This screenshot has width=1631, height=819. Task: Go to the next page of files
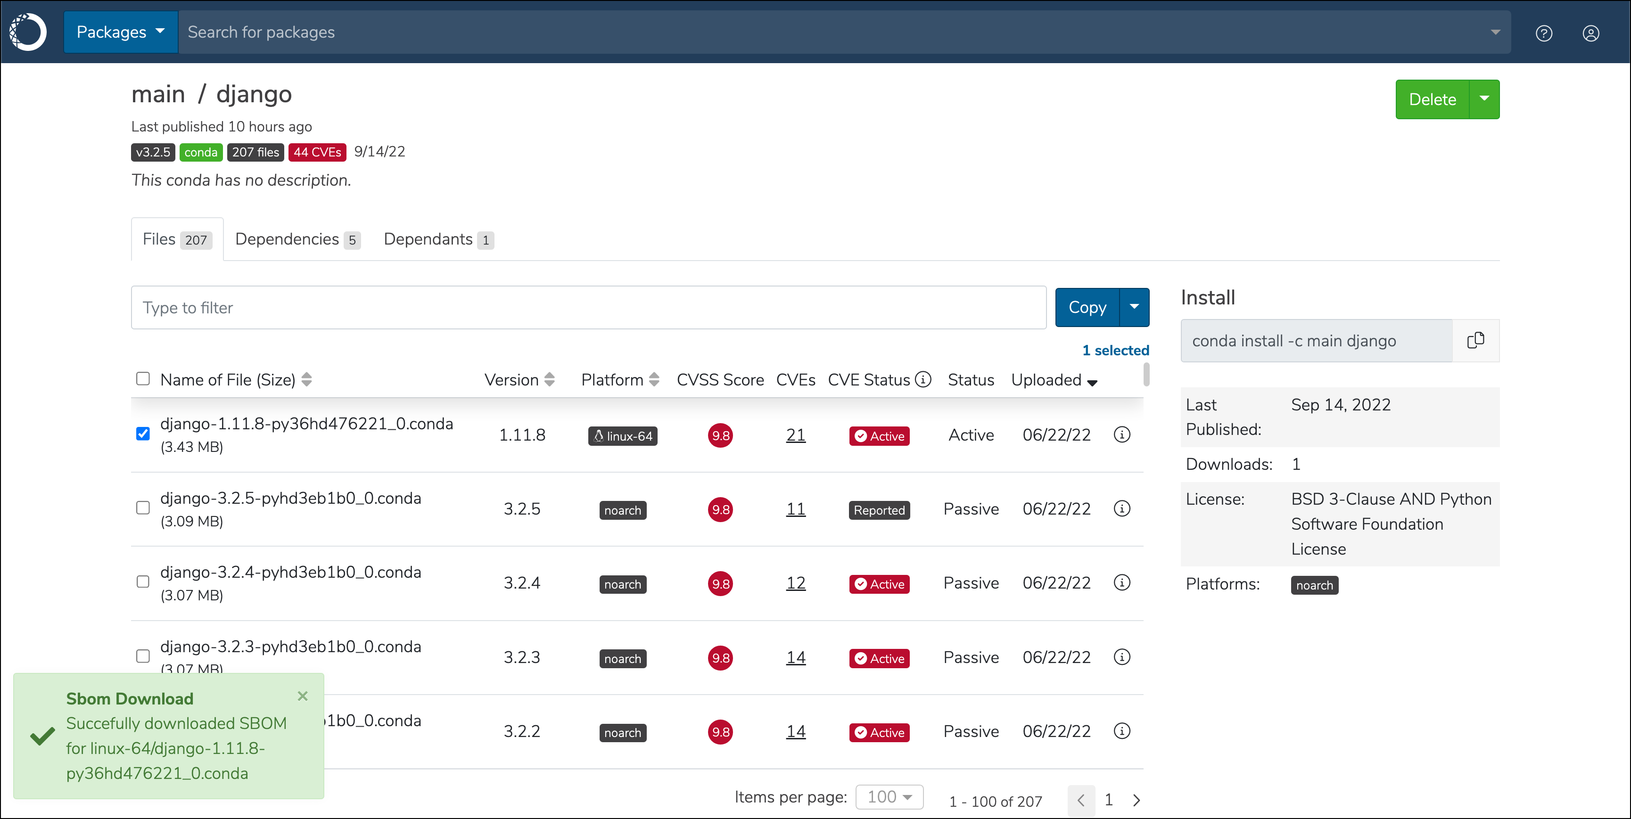pyautogui.click(x=1137, y=800)
